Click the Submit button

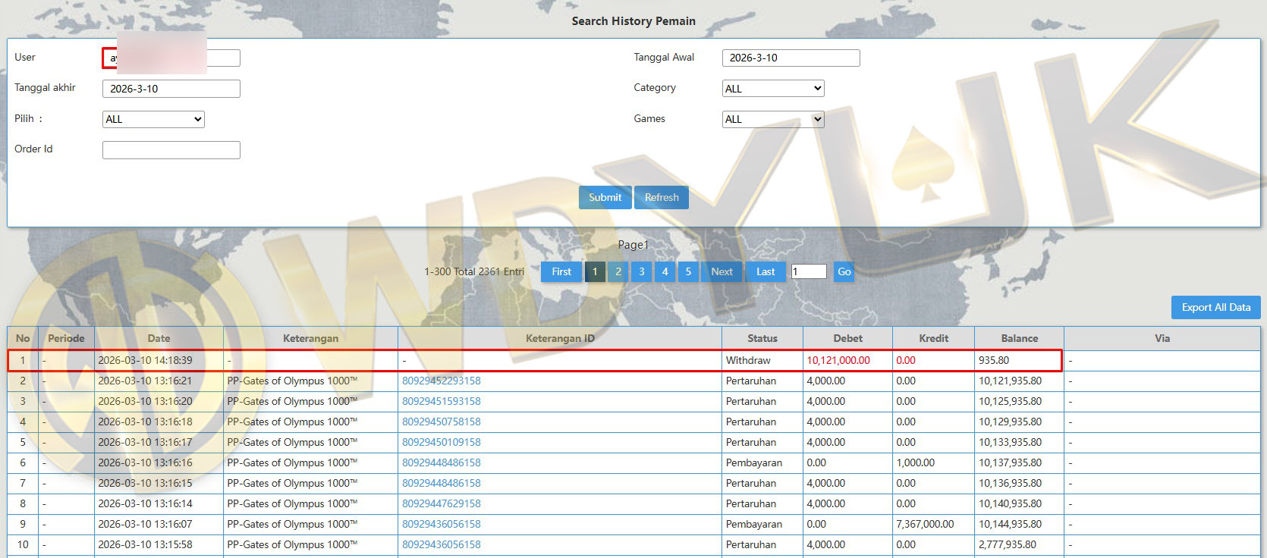point(605,197)
